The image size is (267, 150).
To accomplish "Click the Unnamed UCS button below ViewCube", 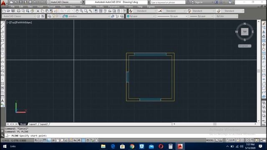I will coord(244,46).
